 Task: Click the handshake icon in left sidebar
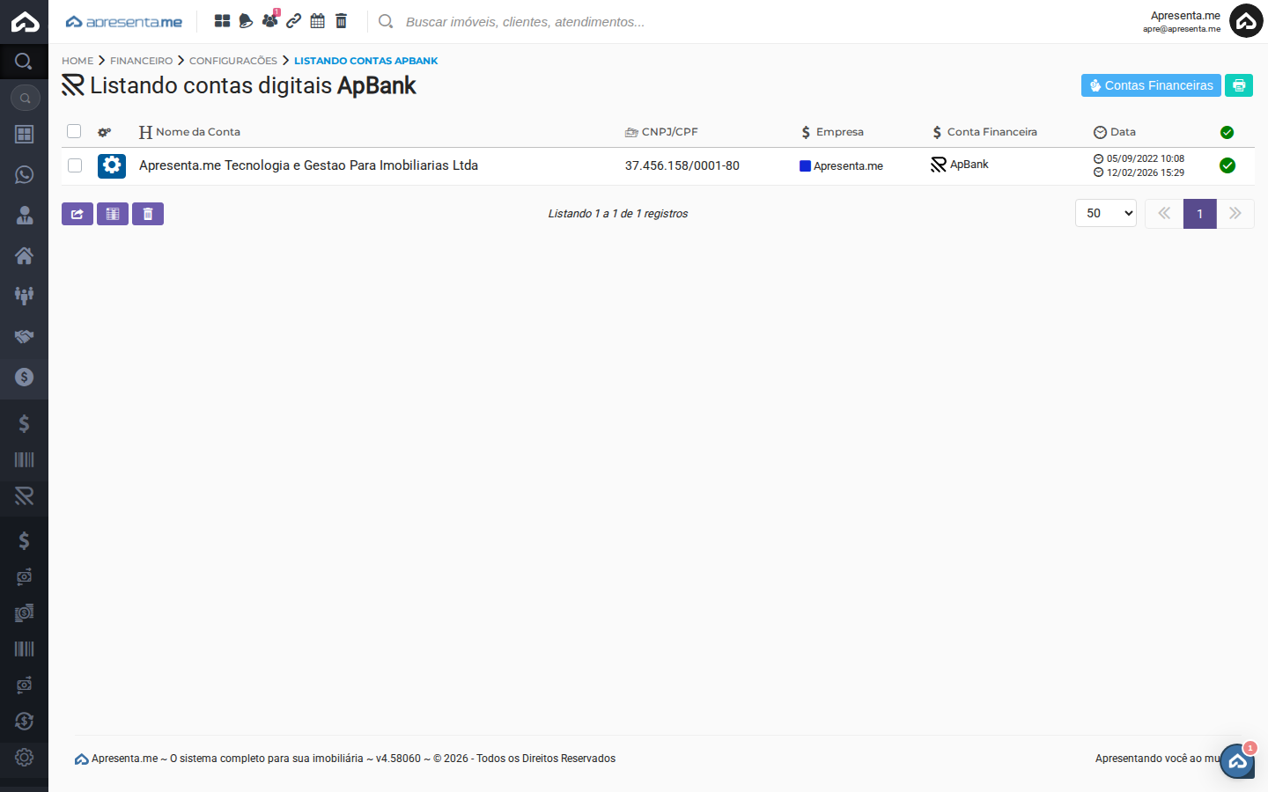point(24,335)
